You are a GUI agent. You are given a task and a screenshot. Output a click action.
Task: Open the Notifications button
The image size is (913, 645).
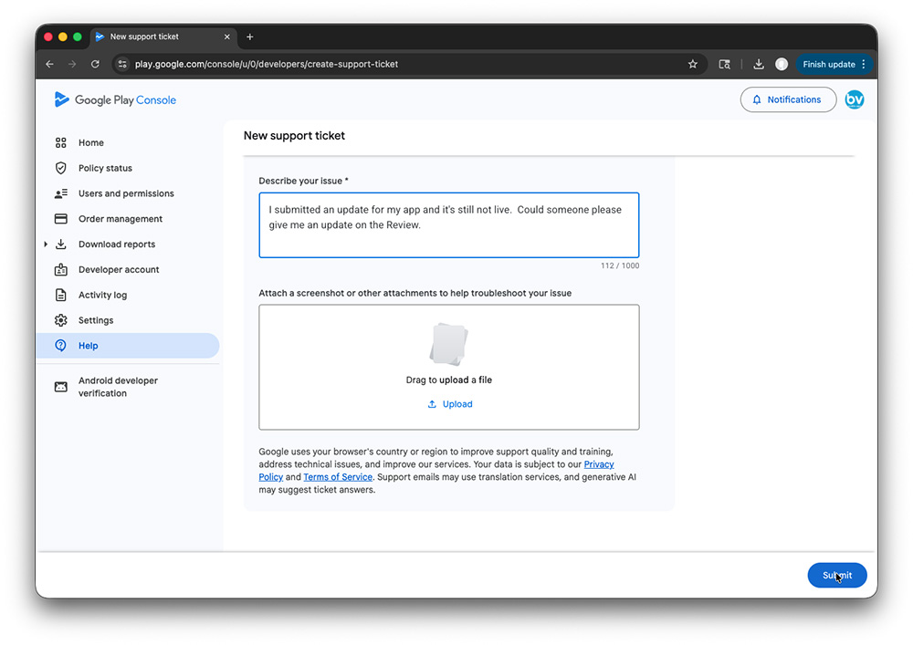coord(788,99)
